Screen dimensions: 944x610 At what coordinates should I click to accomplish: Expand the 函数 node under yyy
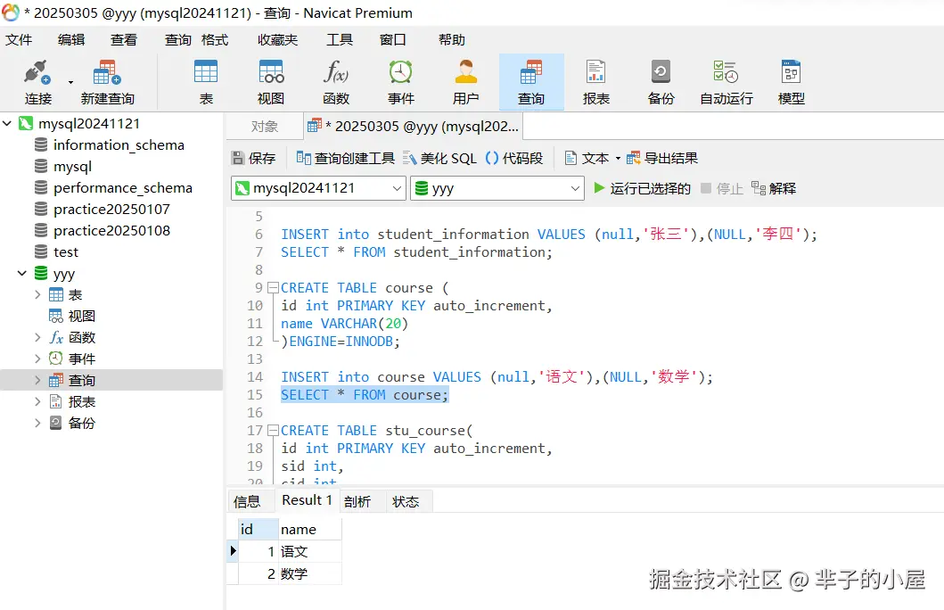37,337
